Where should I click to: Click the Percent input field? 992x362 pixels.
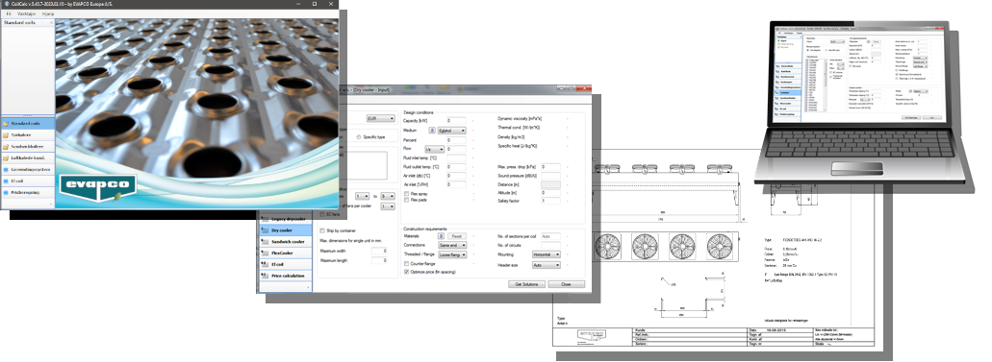tap(455, 139)
